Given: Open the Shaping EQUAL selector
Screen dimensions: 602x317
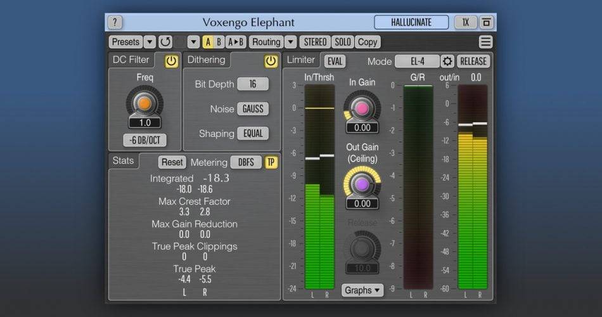Looking at the screenshot, I should [x=253, y=133].
